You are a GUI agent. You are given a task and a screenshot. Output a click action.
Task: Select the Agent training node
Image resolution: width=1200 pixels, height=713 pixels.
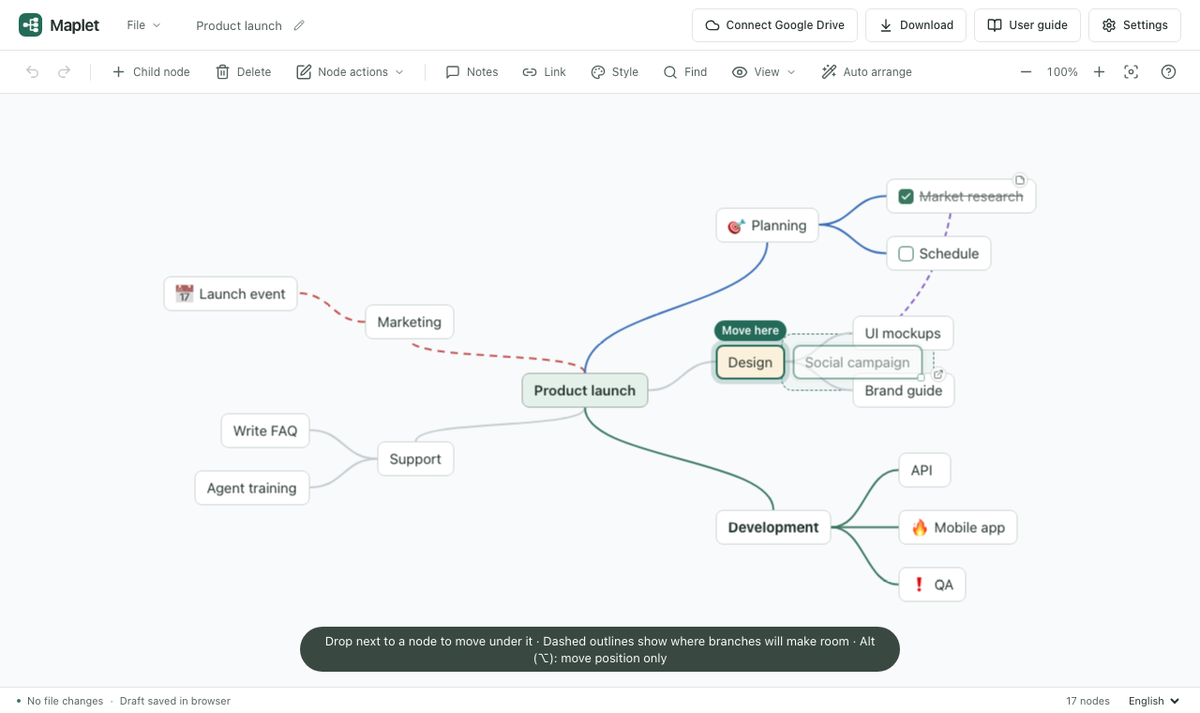click(252, 488)
